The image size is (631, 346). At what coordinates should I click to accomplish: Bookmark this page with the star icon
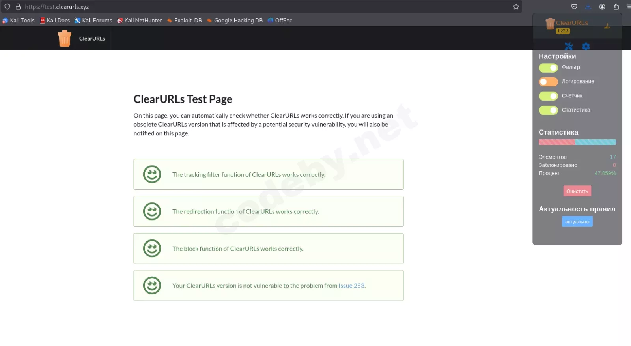(x=516, y=7)
